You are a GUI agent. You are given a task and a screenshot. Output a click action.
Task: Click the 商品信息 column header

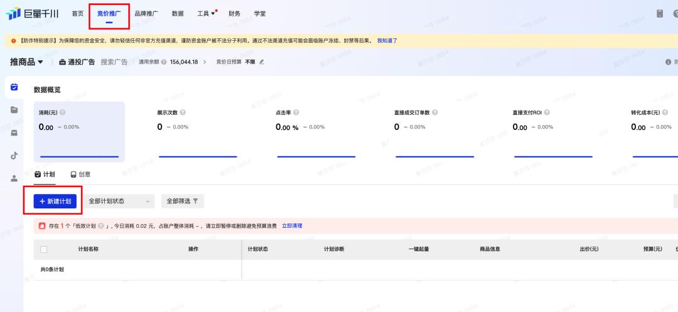[x=490, y=249]
